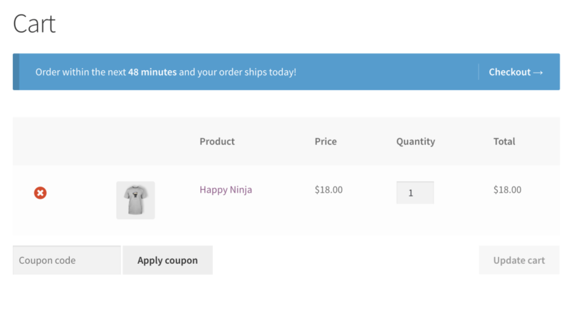581x312 pixels.
Task: Click the arrow next to Checkout
Action: pyautogui.click(x=538, y=72)
